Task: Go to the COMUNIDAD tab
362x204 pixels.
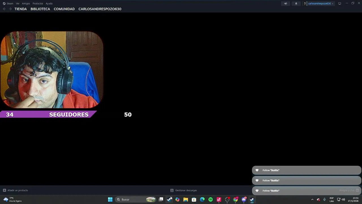Action: pos(64,9)
